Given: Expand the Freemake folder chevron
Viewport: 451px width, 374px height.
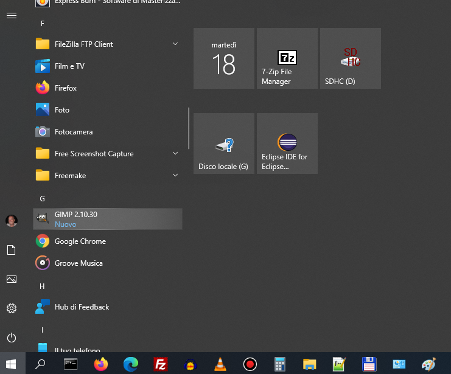Looking at the screenshot, I should pyautogui.click(x=175, y=175).
